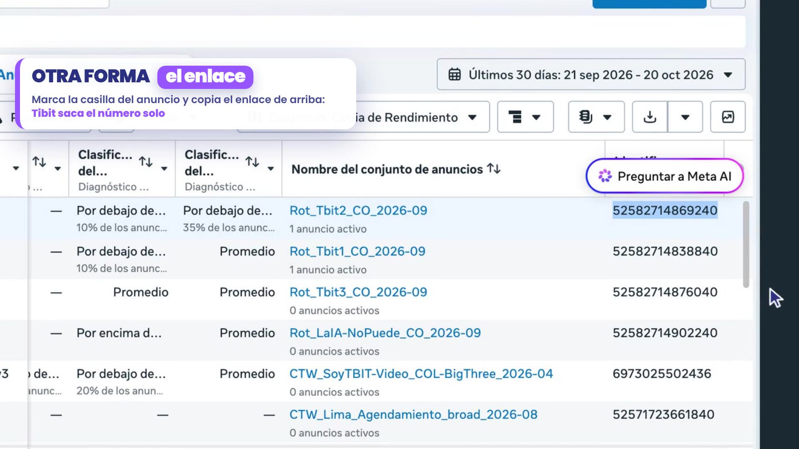Open CTW_SoyTBIT-Video_COL-BigThree_2026-04 ad set
Image resolution: width=799 pixels, height=449 pixels.
(x=421, y=373)
